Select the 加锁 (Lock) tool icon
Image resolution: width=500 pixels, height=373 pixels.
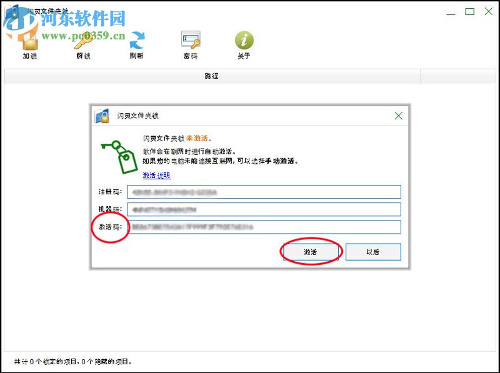click(x=29, y=42)
